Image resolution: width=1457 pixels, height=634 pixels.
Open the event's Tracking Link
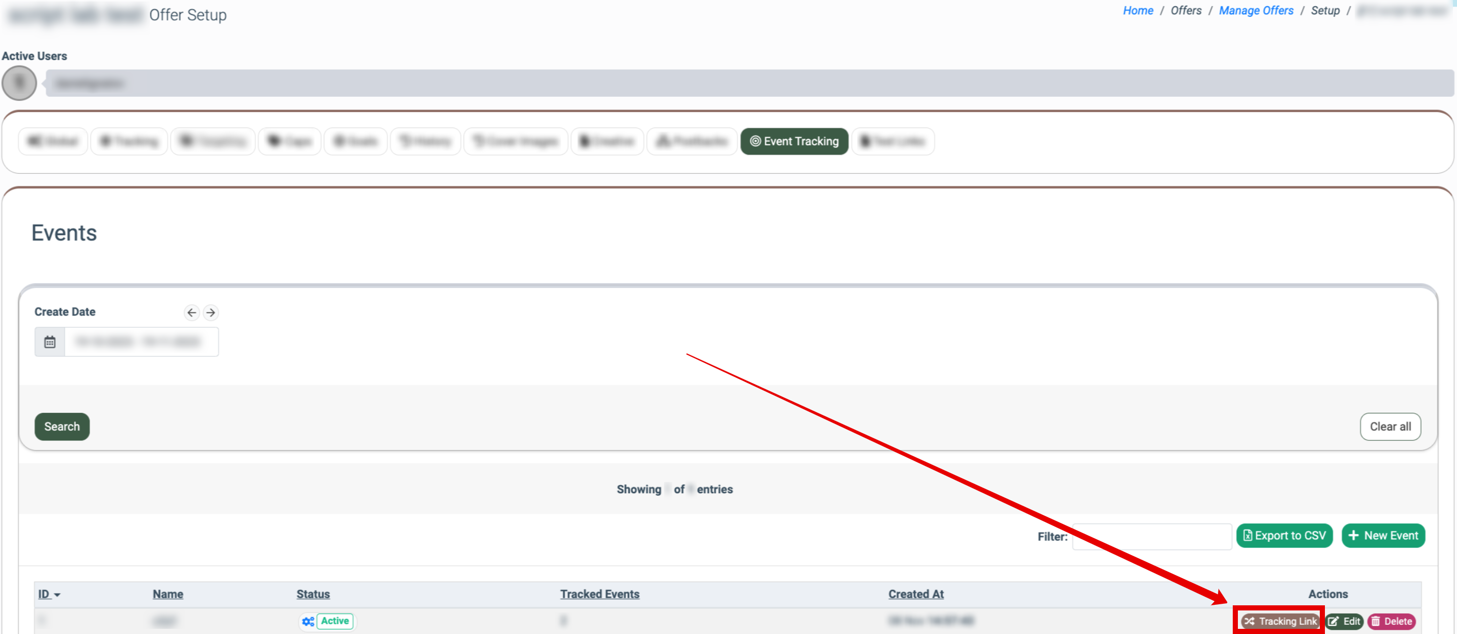(1280, 621)
